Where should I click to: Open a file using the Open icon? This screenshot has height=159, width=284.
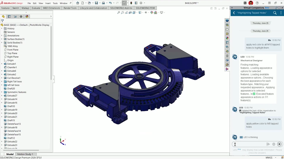click(x=89, y=3)
